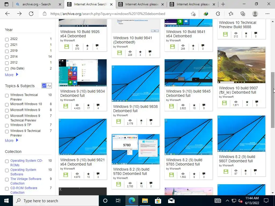Click software icon on Windows 8.2 build 9780 card
The image size is (275, 206).
(118, 184)
